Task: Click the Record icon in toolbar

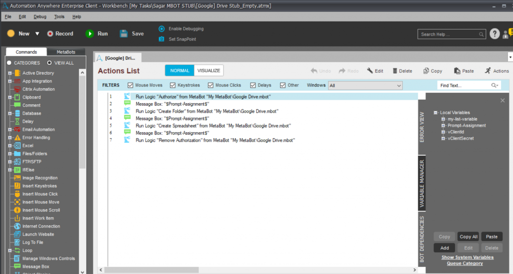Action: click(50, 34)
